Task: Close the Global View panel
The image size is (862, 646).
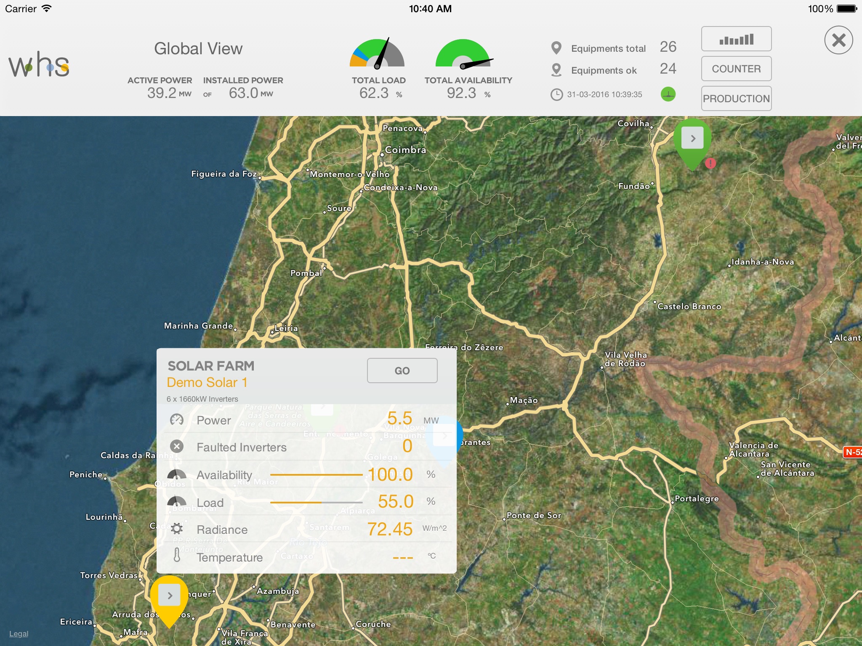Action: click(838, 40)
